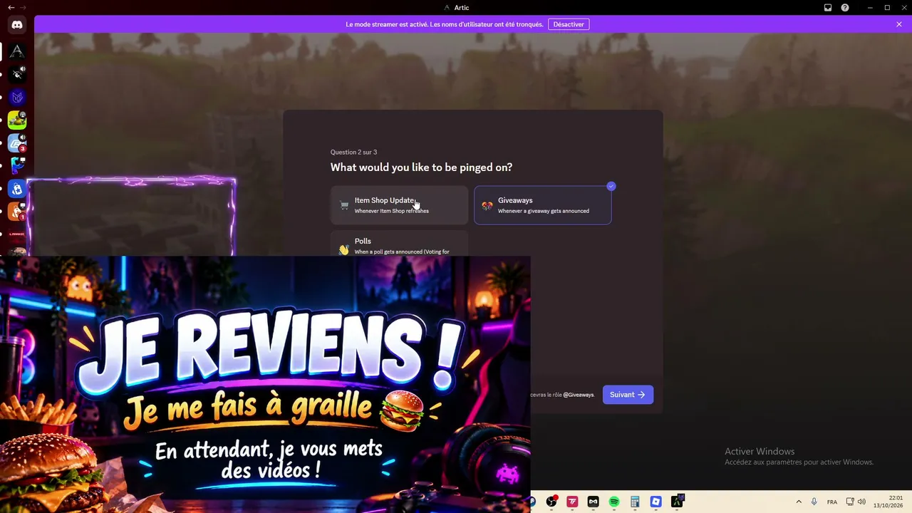Open the help question mark icon

click(845, 8)
